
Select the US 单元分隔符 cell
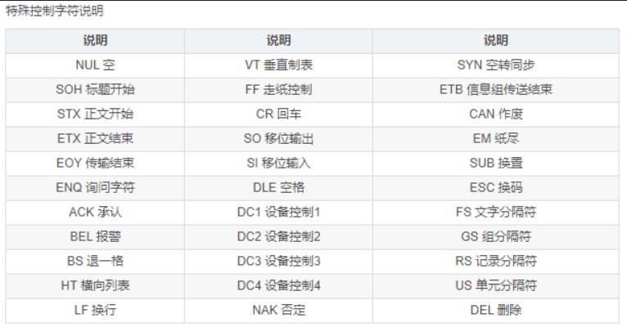tap(495, 285)
